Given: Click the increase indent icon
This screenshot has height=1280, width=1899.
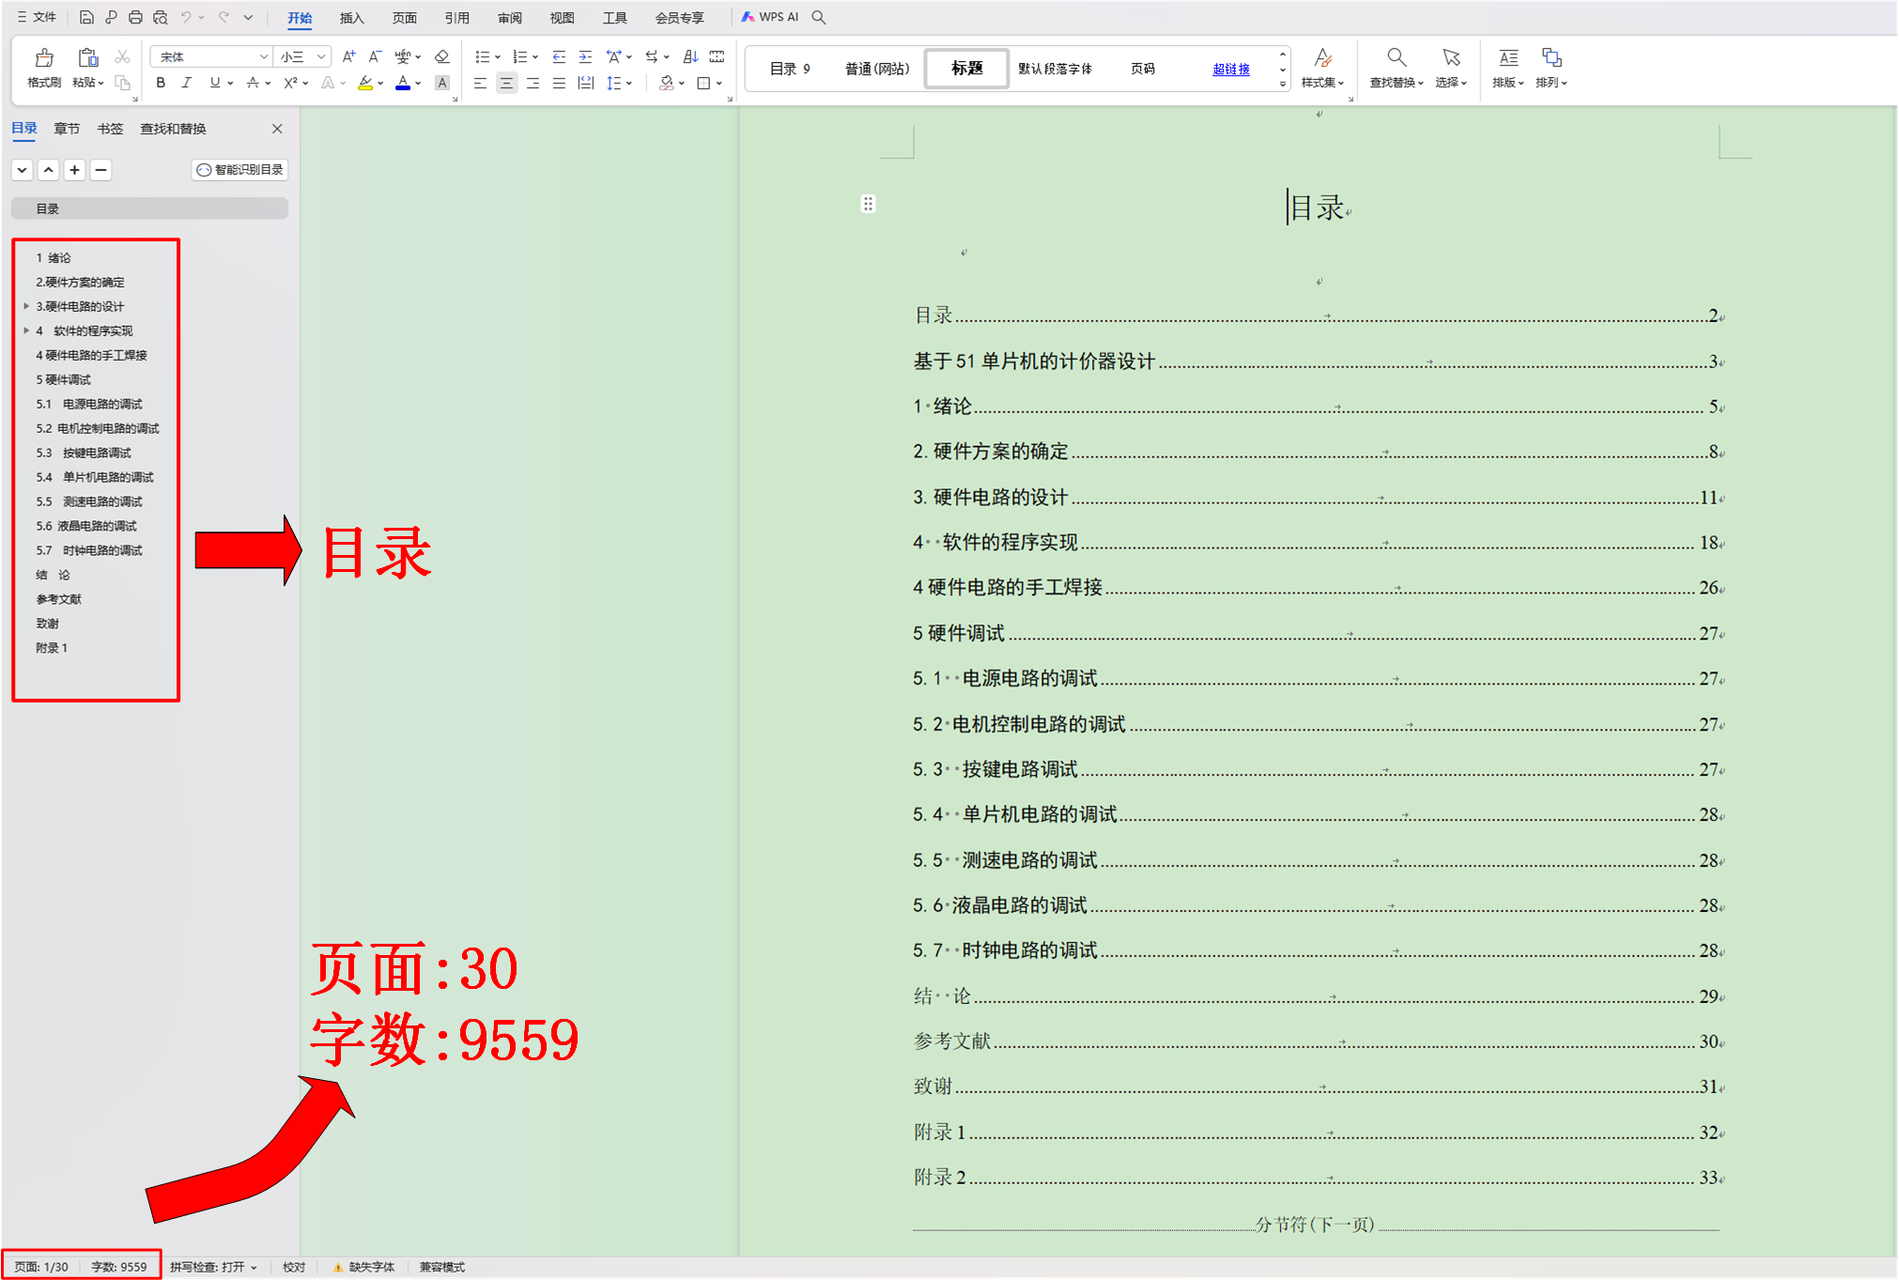Looking at the screenshot, I should [x=585, y=56].
